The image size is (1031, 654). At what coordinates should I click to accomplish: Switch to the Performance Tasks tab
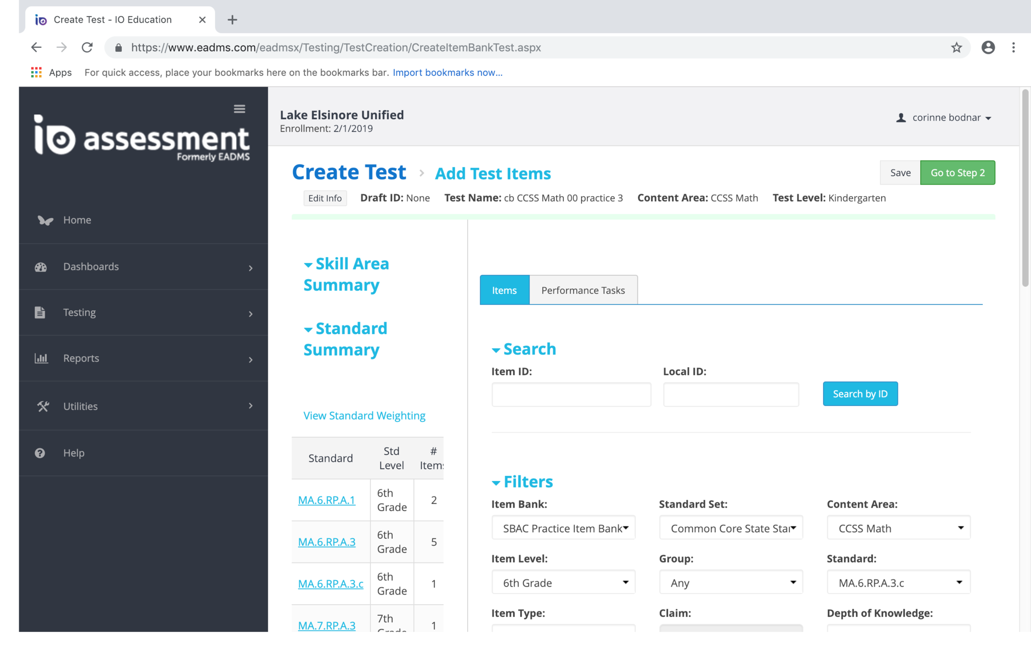583,290
